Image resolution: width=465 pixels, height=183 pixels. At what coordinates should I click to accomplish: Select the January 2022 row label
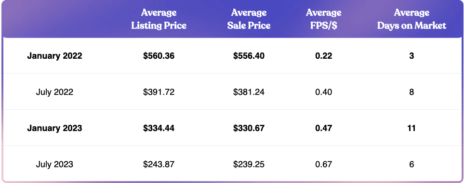pyautogui.click(x=54, y=56)
